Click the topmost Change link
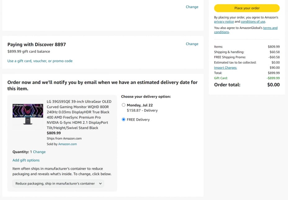The image size is (288, 200). click(192, 7)
